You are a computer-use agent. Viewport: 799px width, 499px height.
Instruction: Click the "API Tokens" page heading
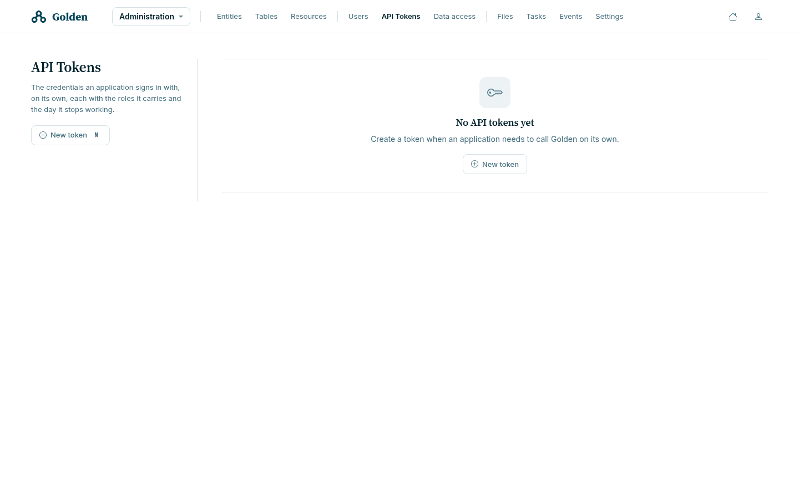tap(66, 67)
